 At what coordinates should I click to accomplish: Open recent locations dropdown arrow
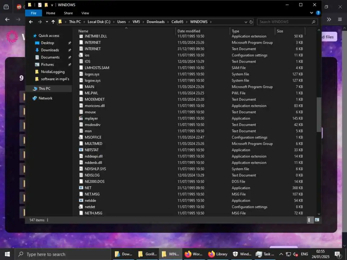[47, 22]
